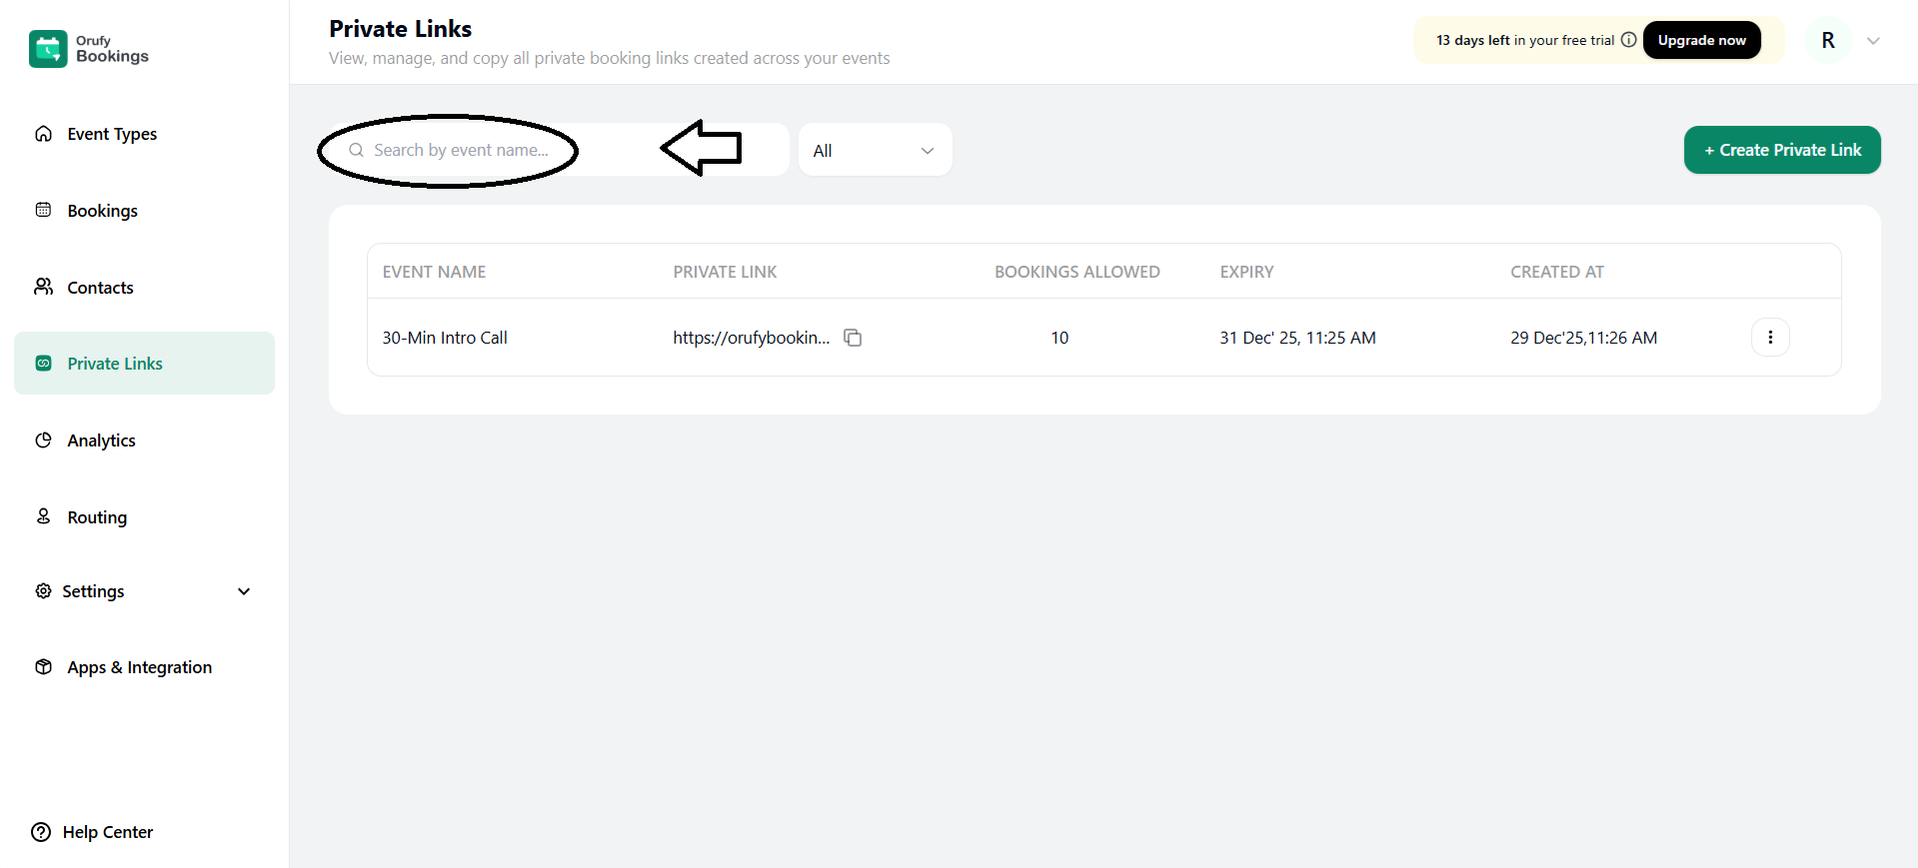The image size is (1918, 868).
Task: Click the Private Links link icon
Action: pyautogui.click(x=43, y=364)
